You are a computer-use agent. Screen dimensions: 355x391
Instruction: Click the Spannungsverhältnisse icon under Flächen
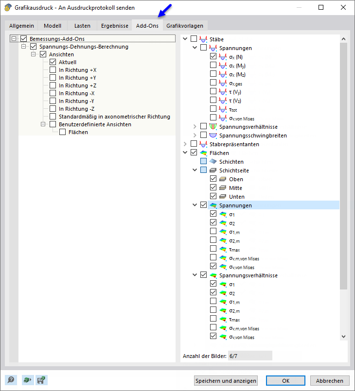(213, 275)
